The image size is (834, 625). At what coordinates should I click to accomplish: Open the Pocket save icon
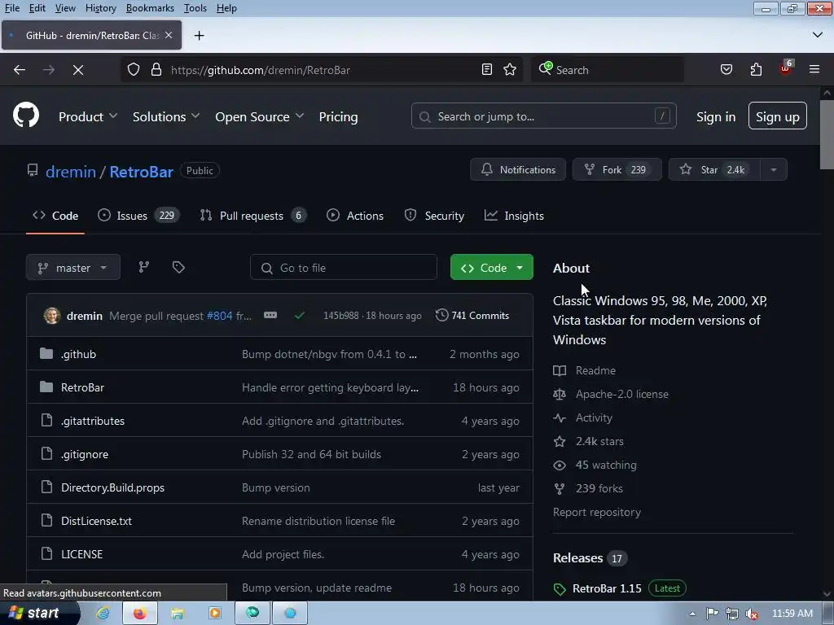726,70
